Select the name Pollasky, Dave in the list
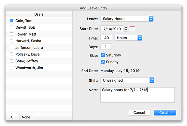This screenshot has height=126, width=187. coord(27,54)
